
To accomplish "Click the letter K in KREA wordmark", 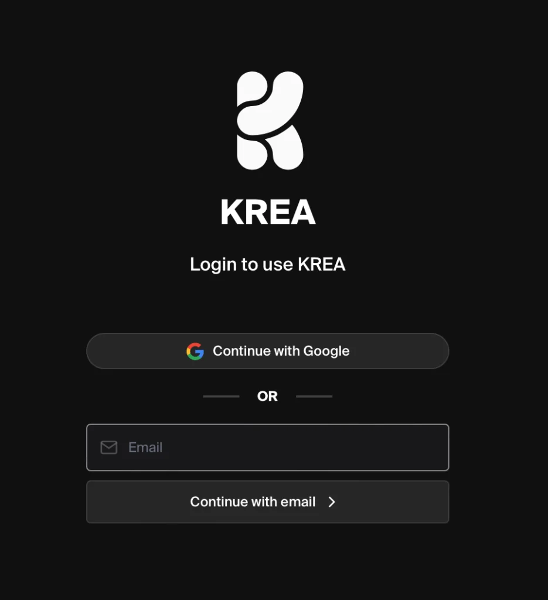I will pos(232,212).
